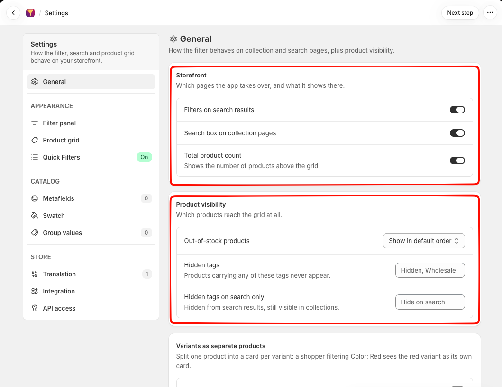Click Variants as separate products heading

coord(220,346)
